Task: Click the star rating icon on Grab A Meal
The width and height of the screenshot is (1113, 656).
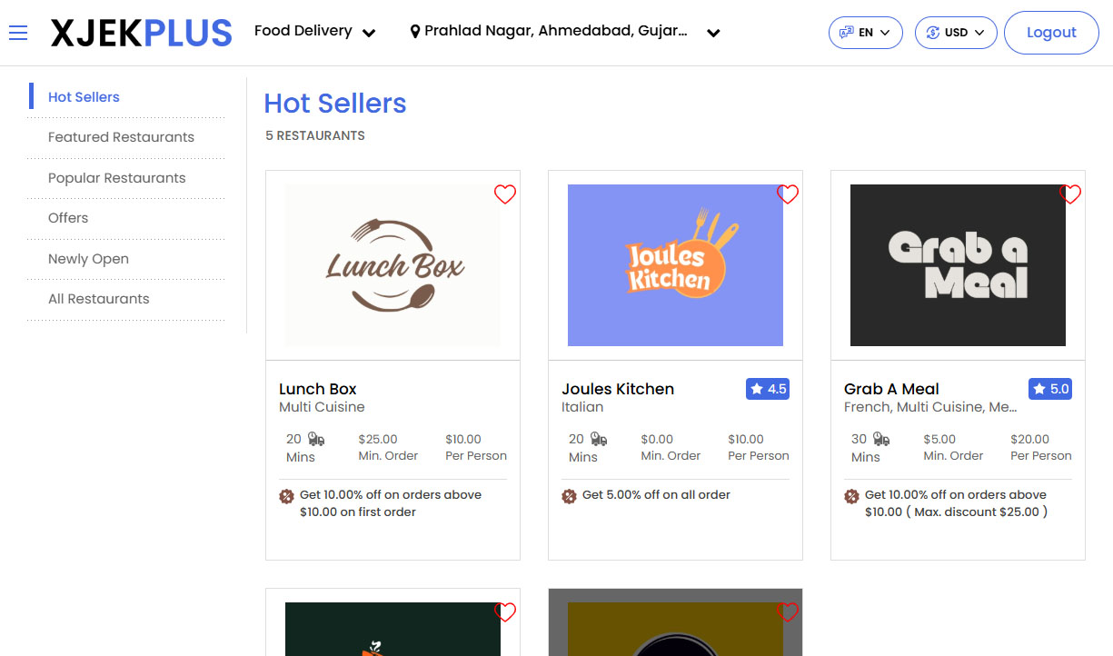Action: point(1037,388)
